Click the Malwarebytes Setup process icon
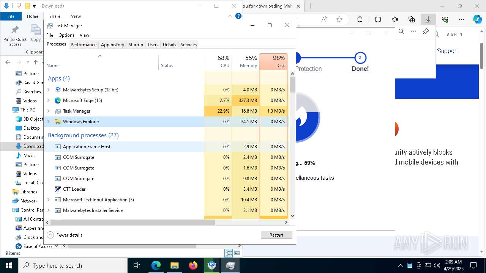 (58, 90)
